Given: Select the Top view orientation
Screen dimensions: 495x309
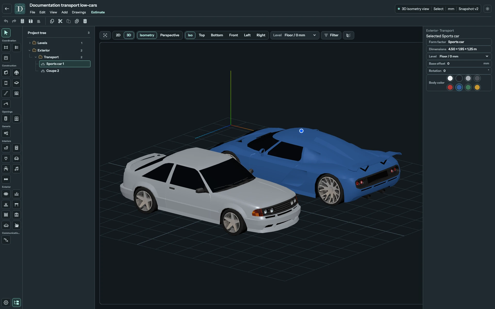Looking at the screenshot, I should click(x=202, y=35).
